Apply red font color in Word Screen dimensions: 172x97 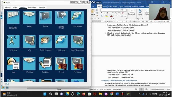pyautogui.click(x=112, y=16)
